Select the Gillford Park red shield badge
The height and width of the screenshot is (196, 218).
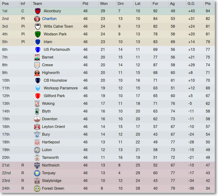pos(38,96)
